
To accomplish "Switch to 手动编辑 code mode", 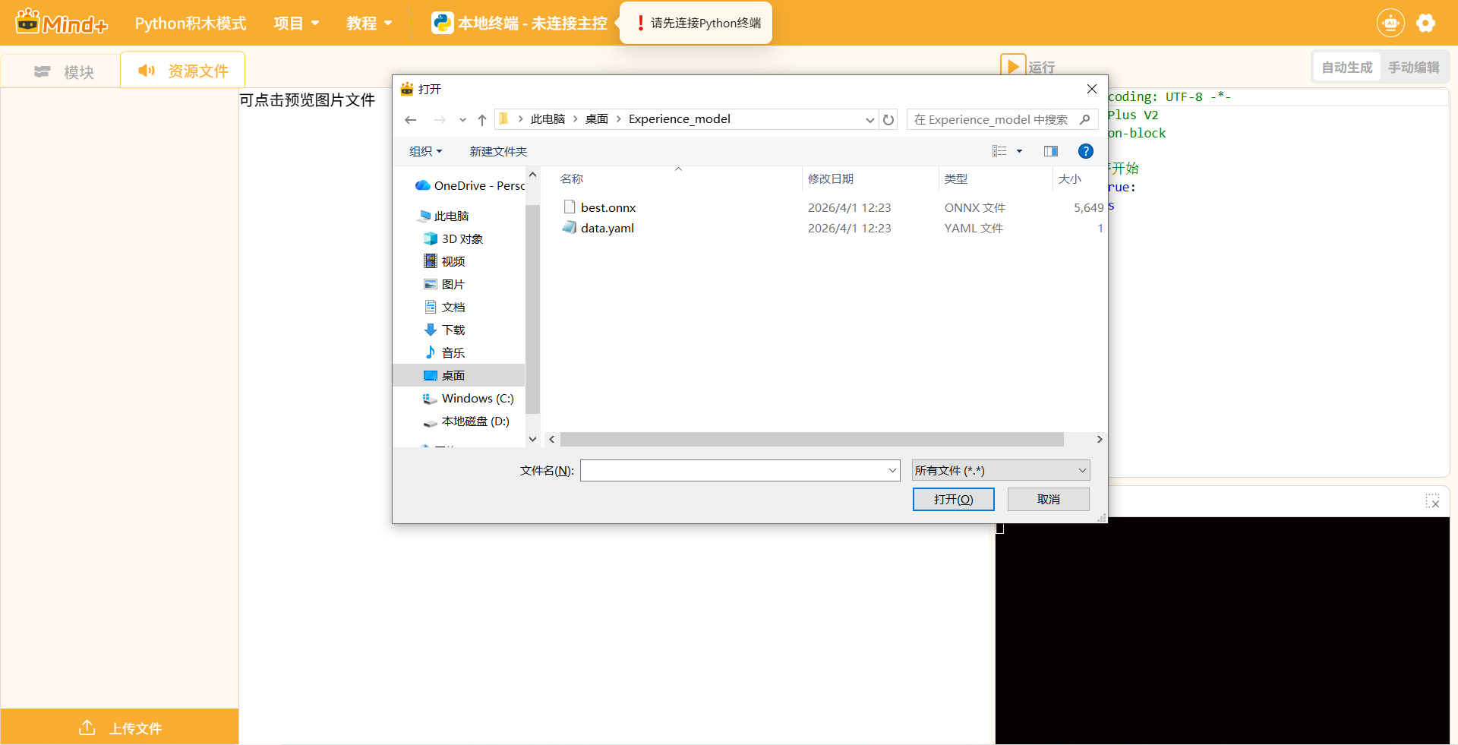I will click(x=1413, y=68).
